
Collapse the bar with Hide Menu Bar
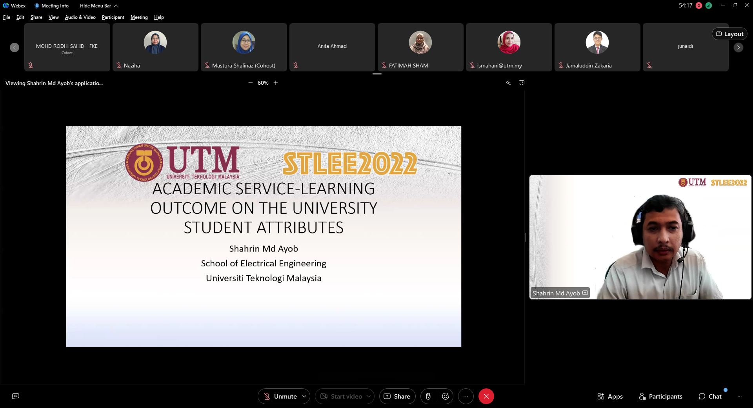[x=99, y=6]
